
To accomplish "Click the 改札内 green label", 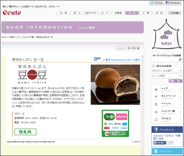I will tap(25, 132).
